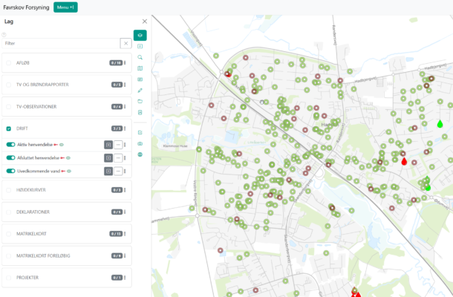453x297 pixels.
Task: Uncheck the DRIFT layer group checkbox
Action: [x=9, y=128]
